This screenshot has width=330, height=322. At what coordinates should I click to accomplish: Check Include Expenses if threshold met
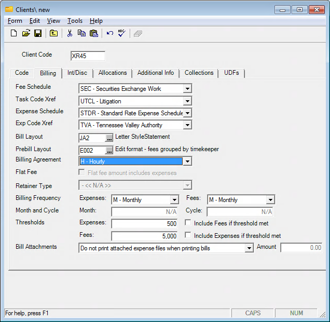(189, 236)
